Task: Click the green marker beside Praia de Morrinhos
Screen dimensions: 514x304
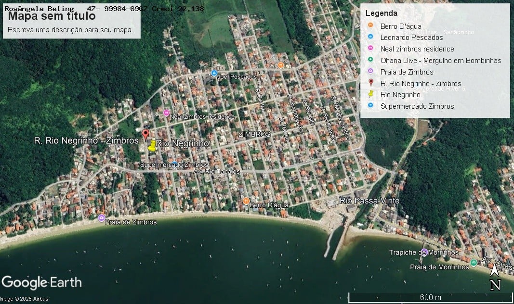Action: pos(474,263)
